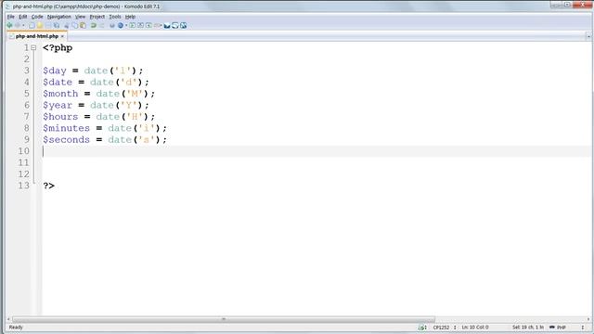Open dropdown arrow beside the globe icon

click(126, 25)
